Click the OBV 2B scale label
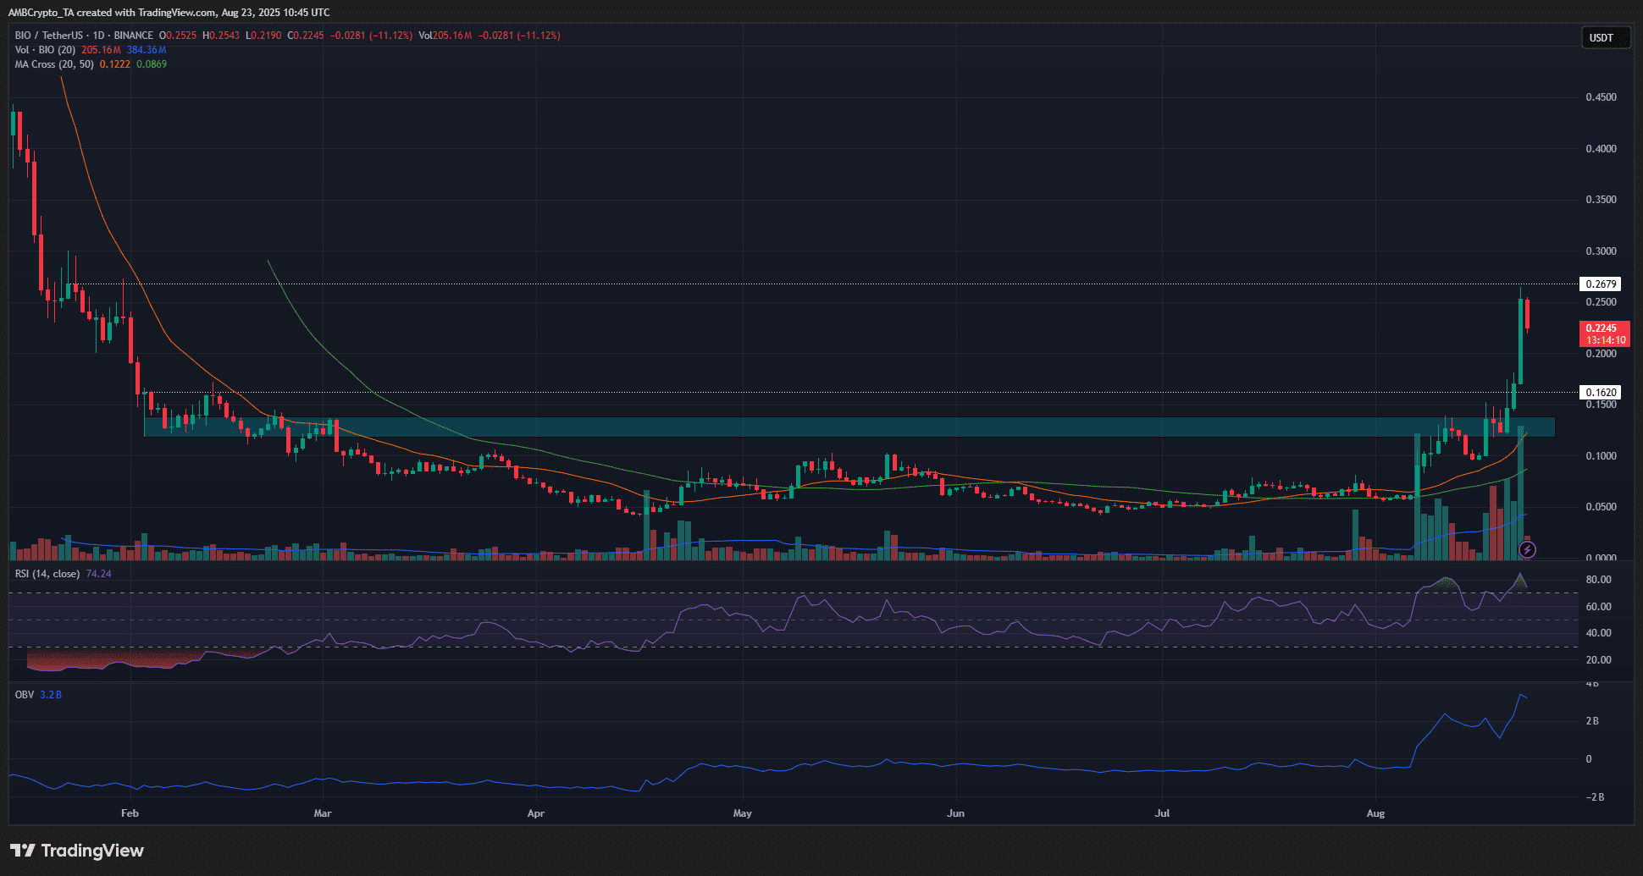 (1592, 721)
